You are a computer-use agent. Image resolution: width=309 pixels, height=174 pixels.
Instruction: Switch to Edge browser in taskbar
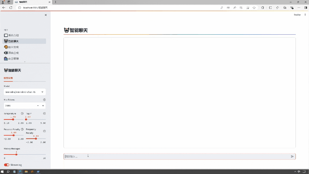[x=20, y=172]
